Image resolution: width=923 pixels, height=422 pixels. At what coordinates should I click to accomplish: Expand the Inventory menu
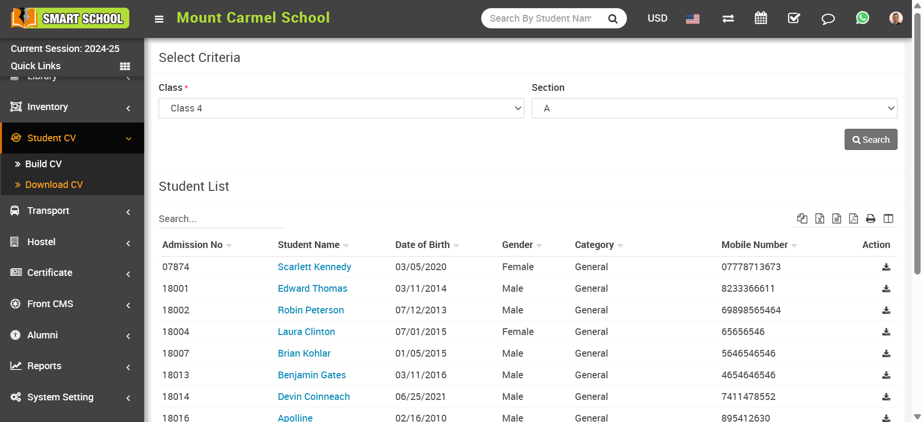[72, 107]
